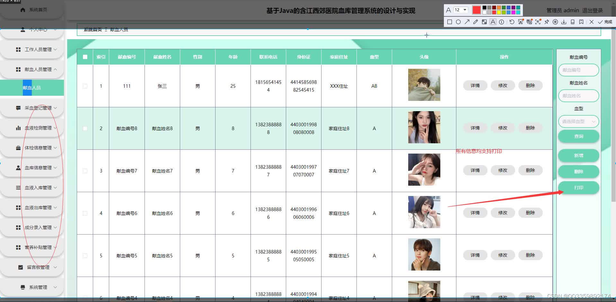
Task: Click the person icon beside 血库信息管理
Action: tap(18, 168)
